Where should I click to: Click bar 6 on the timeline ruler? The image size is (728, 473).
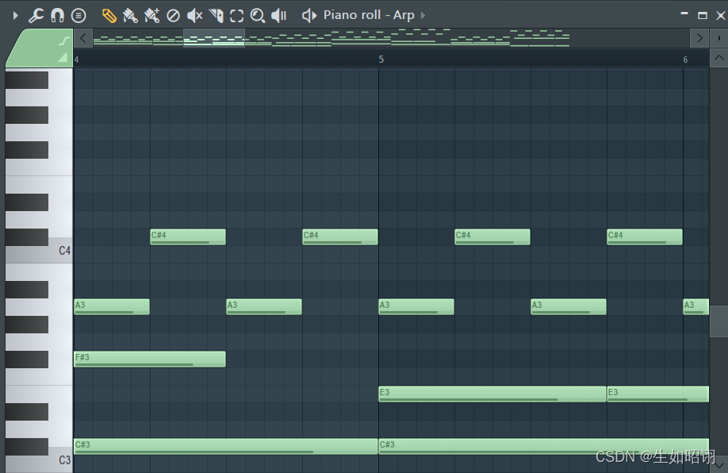[685, 59]
